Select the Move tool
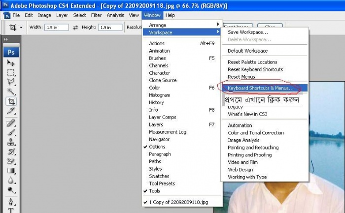Screen dimensions: 345x213 pos(11,63)
